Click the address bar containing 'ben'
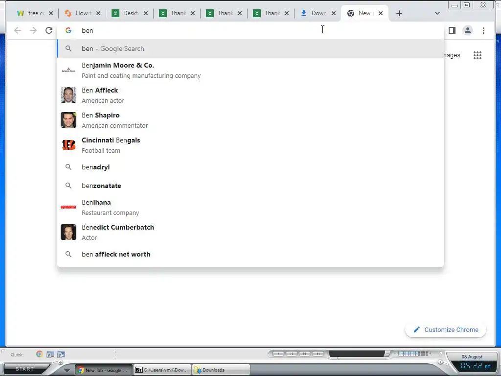This screenshot has width=501, height=376. (250, 30)
